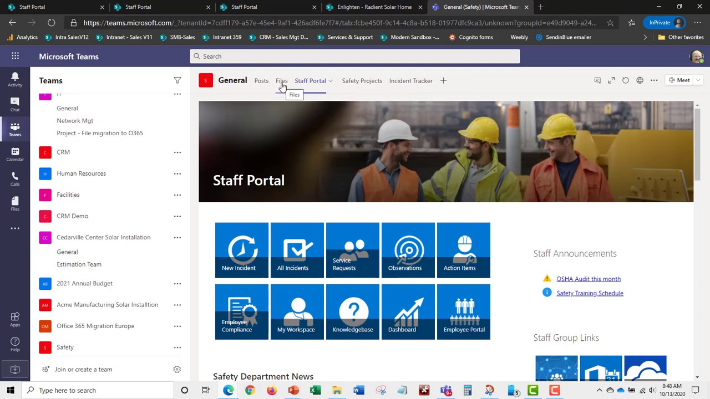Open the All Incidents tile
This screenshot has width=710, height=399.
tap(297, 250)
